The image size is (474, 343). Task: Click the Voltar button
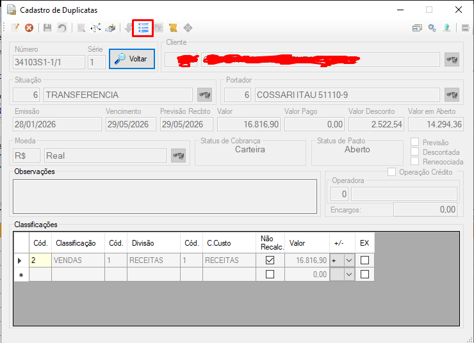coord(132,59)
